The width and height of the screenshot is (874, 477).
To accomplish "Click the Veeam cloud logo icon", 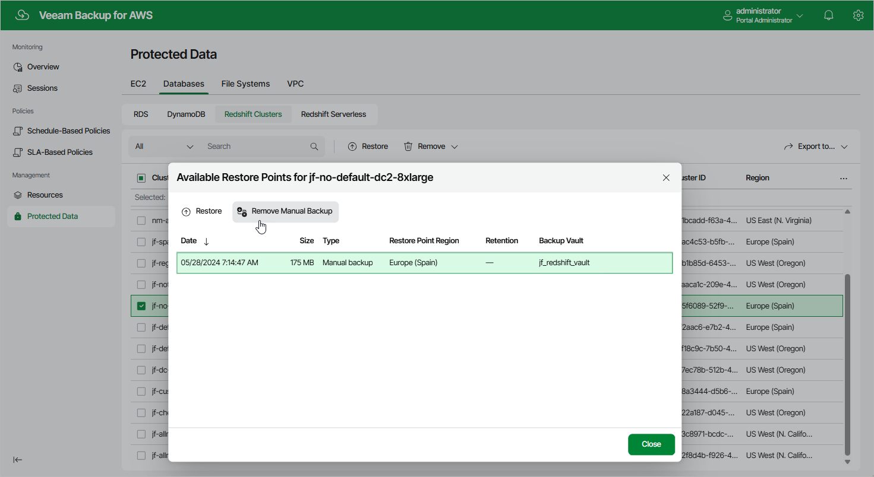I will click(22, 15).
